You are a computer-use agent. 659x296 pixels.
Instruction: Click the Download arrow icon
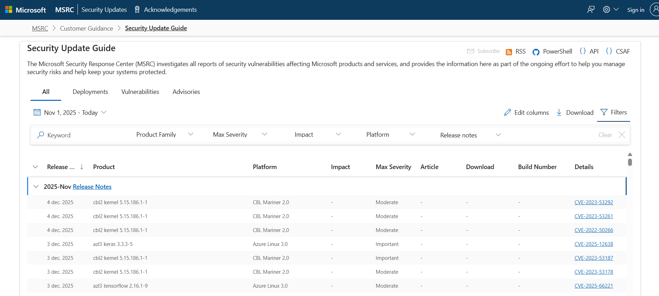click(x=559, y=112)
